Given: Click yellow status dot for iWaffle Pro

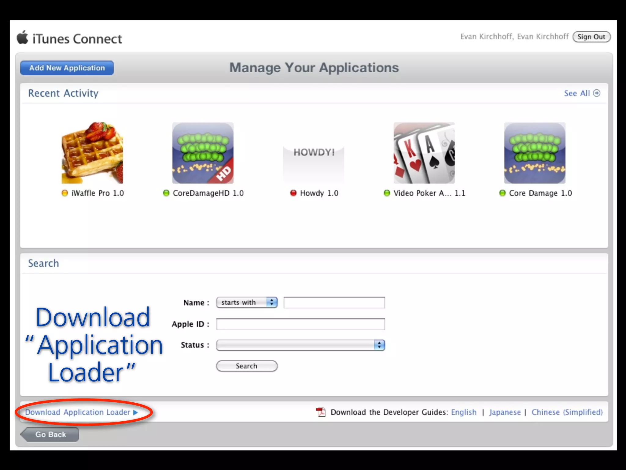Looking at the screenshot, I should pos(65,193).
